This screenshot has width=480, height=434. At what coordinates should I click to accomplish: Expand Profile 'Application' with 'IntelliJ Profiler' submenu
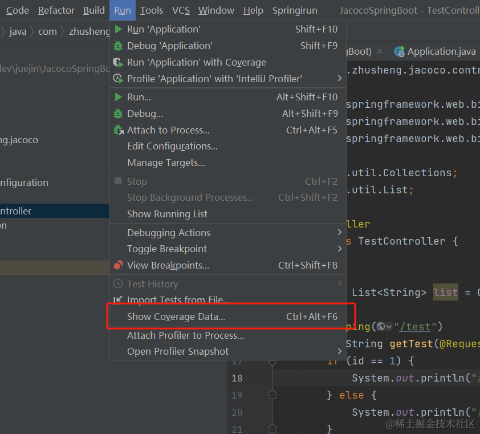(339, 78)
